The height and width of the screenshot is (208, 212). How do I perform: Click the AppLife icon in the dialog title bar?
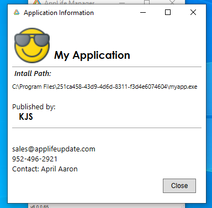coord(17,13)
